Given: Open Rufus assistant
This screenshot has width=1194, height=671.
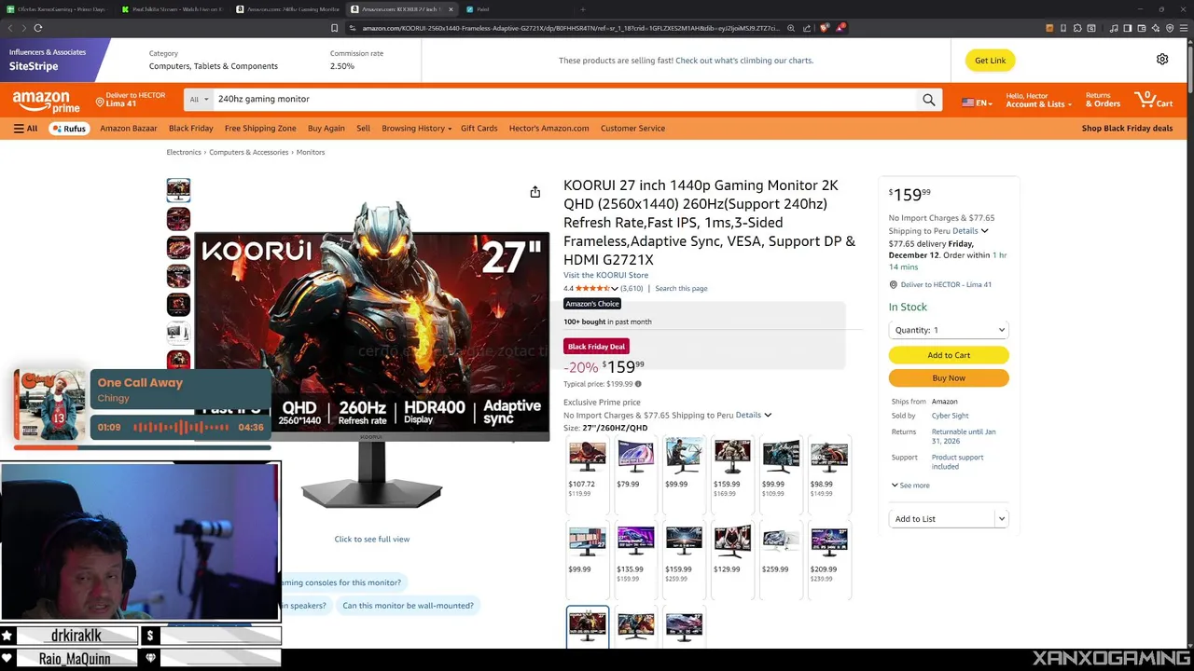Looking at the screenshot, I should [69, 129].
